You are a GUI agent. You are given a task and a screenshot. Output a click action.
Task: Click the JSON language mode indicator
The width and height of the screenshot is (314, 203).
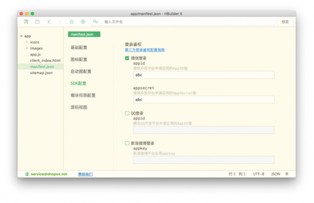(276, 174)
